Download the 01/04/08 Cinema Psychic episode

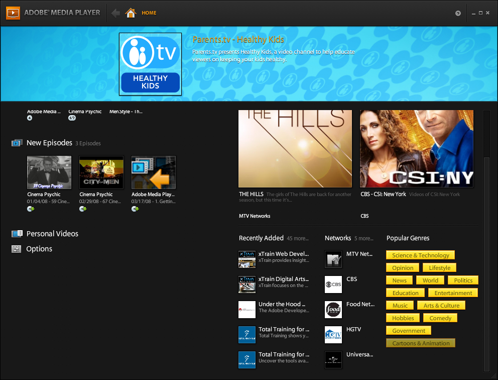[x=31, y=209]
